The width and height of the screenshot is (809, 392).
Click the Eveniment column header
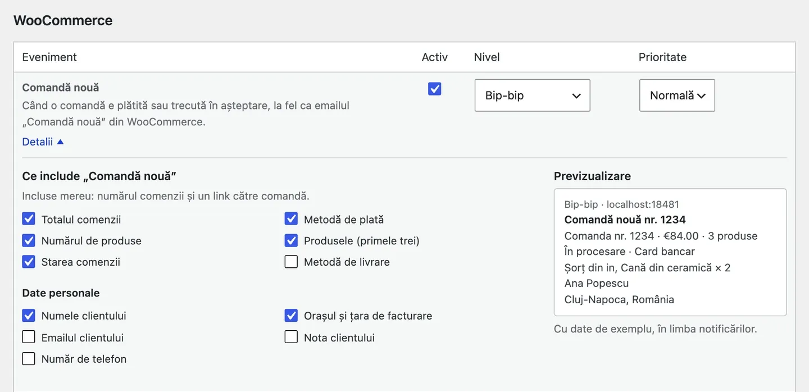click(x=49, y=57)
